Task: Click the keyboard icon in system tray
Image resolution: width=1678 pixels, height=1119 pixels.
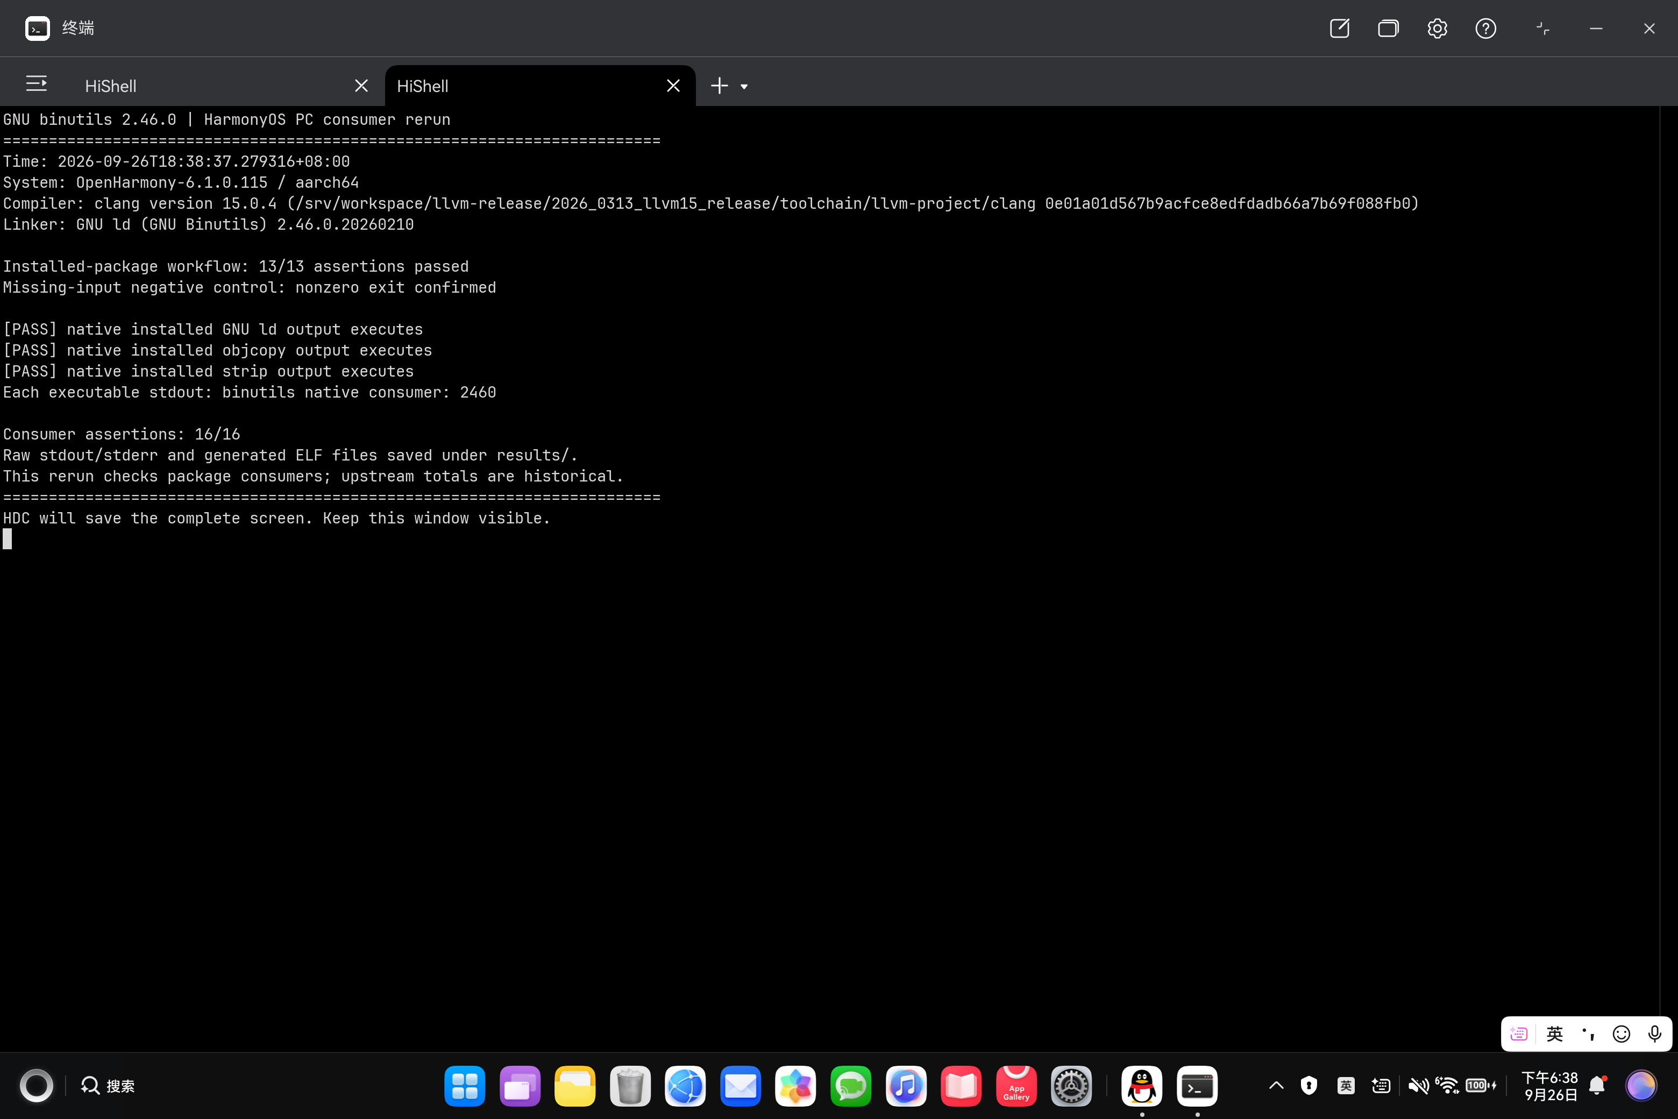Action: [1381, 1086]
